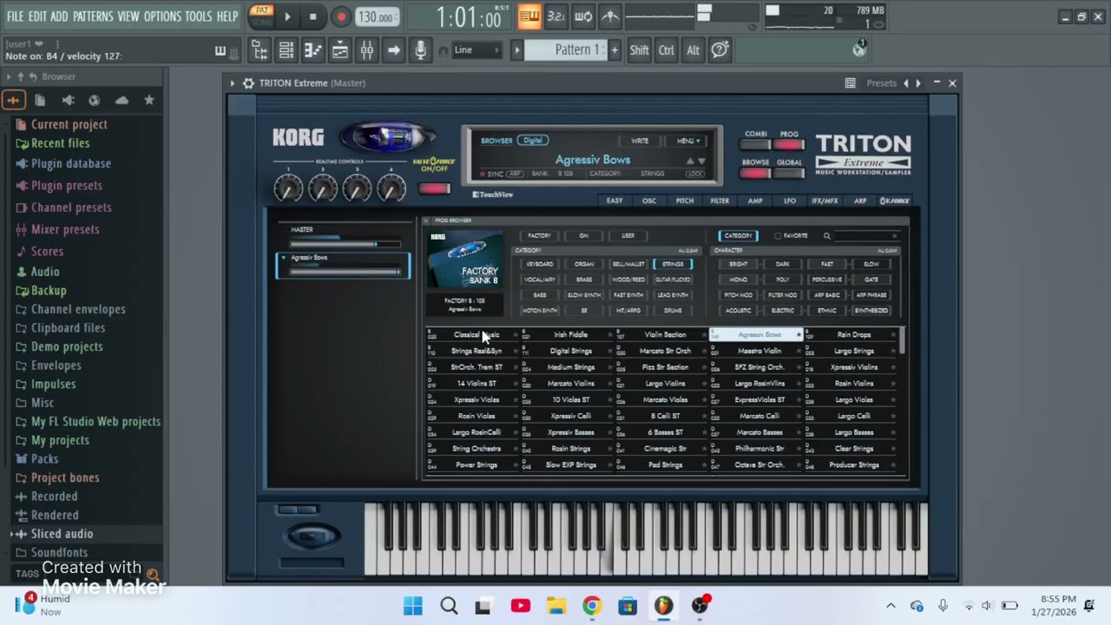
Task: Toggle the red Valve Force ON/OFF button
Action: (x=434, y=188)
